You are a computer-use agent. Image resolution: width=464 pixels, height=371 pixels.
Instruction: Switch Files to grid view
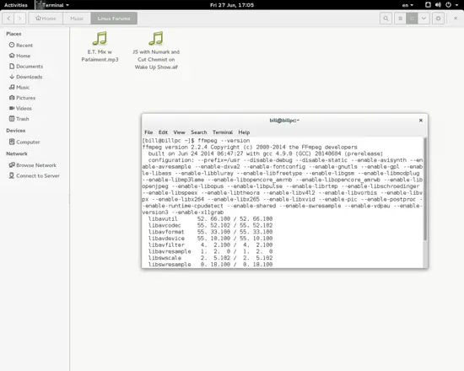point(412,19)
